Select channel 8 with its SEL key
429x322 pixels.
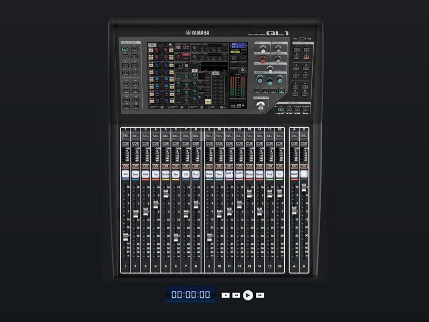(x=196, y=136)
